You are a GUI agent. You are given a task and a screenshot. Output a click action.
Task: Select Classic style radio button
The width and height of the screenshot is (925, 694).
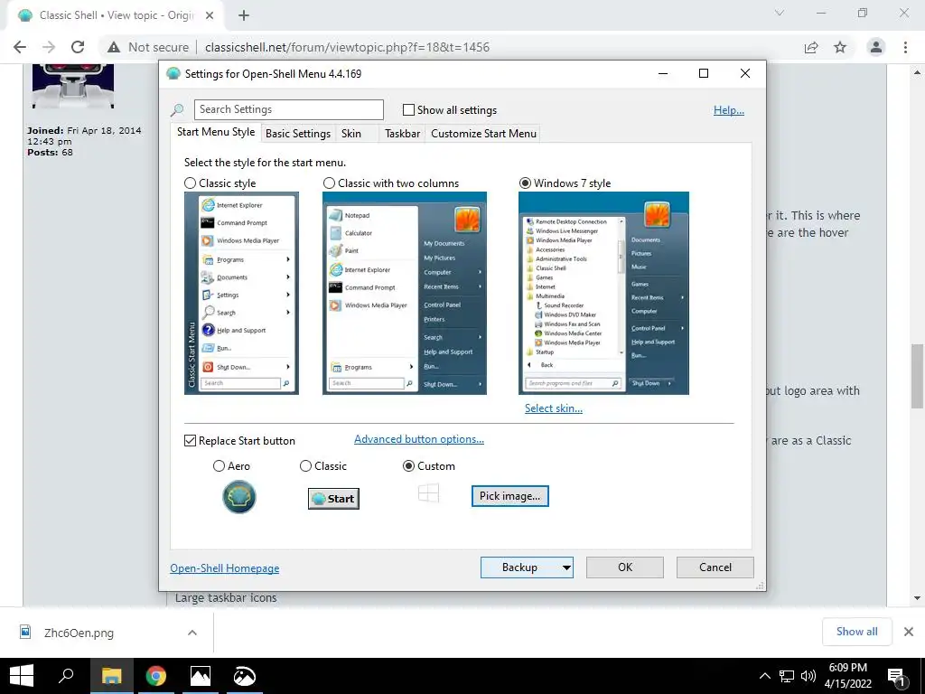190,183
